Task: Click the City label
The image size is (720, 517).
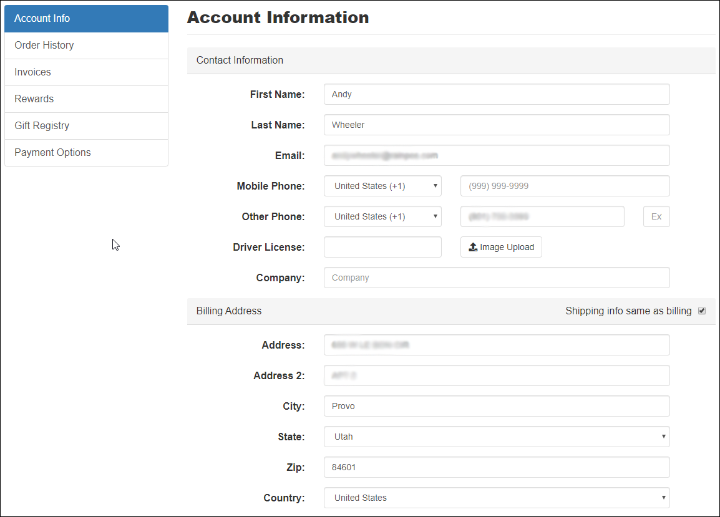Action: tap(293, 407)
